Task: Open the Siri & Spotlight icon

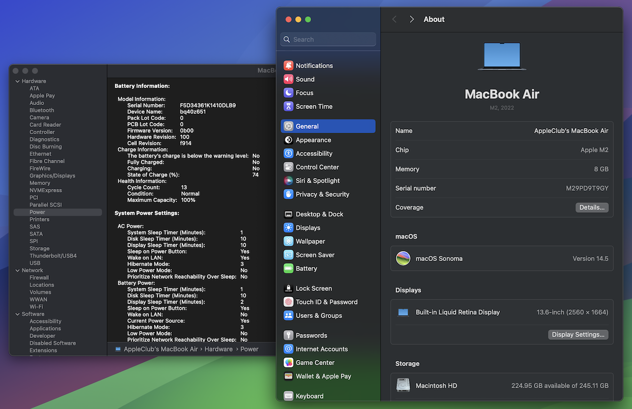Action: point(288,181)
